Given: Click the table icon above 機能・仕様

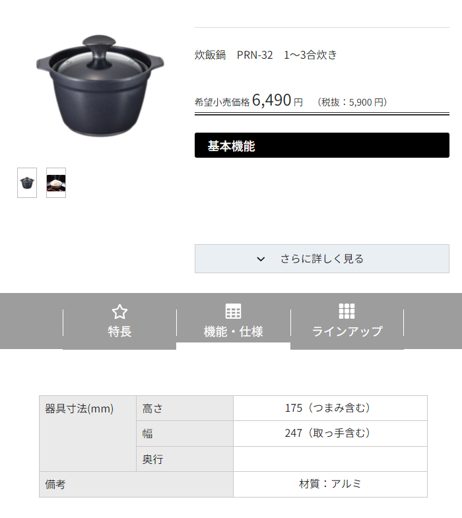Looking at the screenshot, I should (233, 311).
